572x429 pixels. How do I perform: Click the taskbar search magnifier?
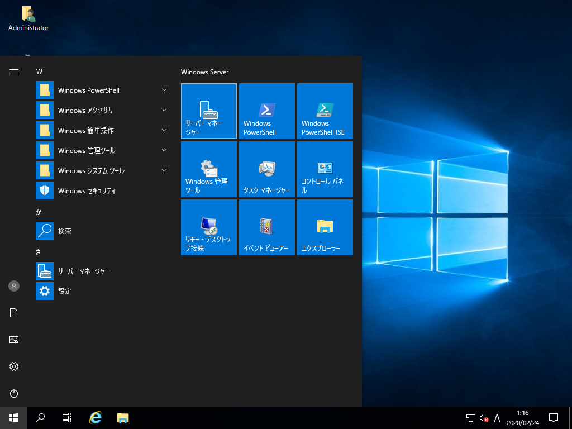pos(40,418)
